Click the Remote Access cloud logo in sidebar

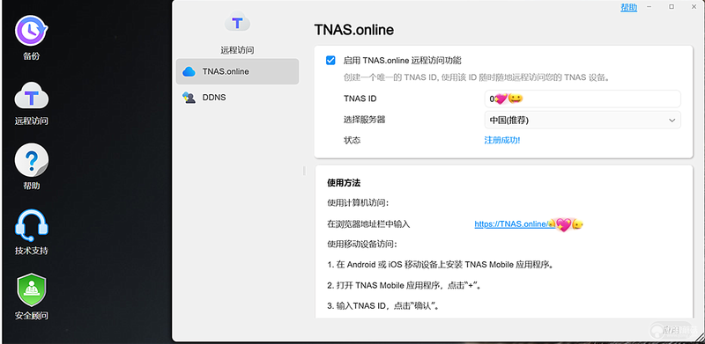237,22
